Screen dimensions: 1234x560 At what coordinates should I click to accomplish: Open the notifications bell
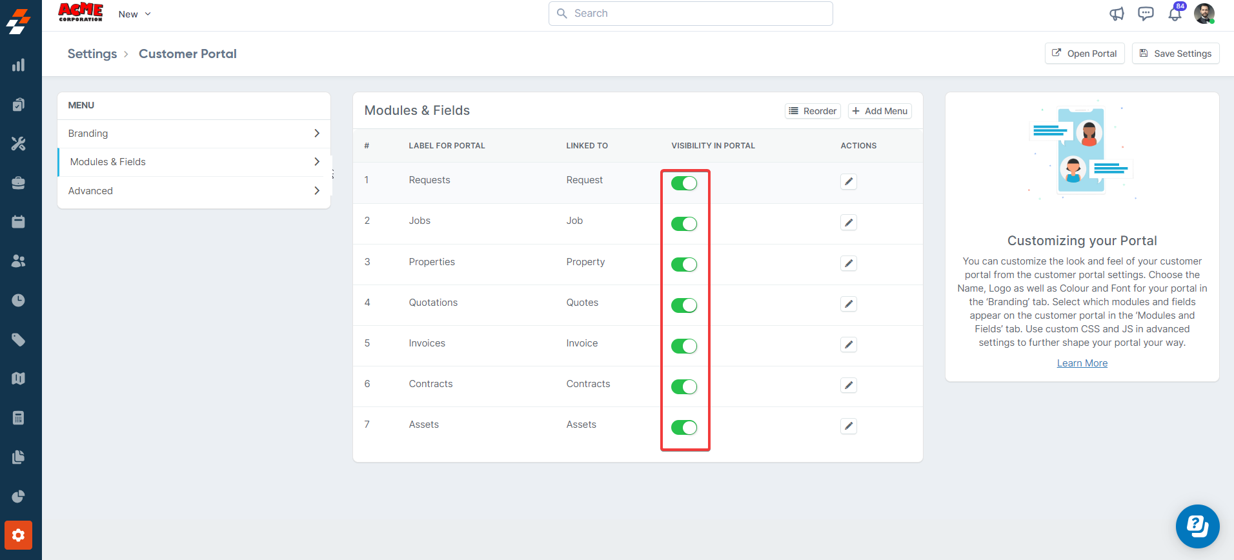click(1175, 14)
